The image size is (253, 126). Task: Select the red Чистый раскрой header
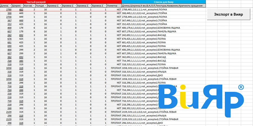click(38, 2)
